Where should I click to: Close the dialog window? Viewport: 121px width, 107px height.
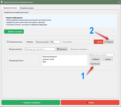click(119, 2)
